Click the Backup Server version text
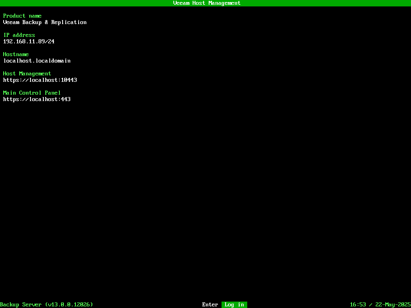Image resolution: width=411 pixels, height=308 pixels. tap(47, 305)
